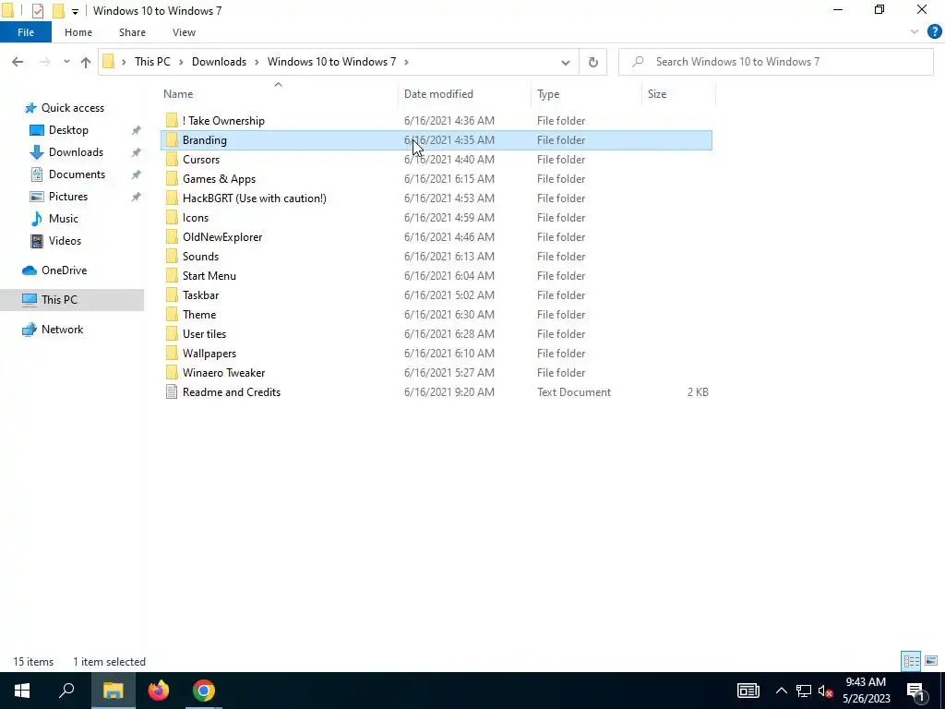
Task: Launch Firefox from the taskbar
Action: [159, 691]
